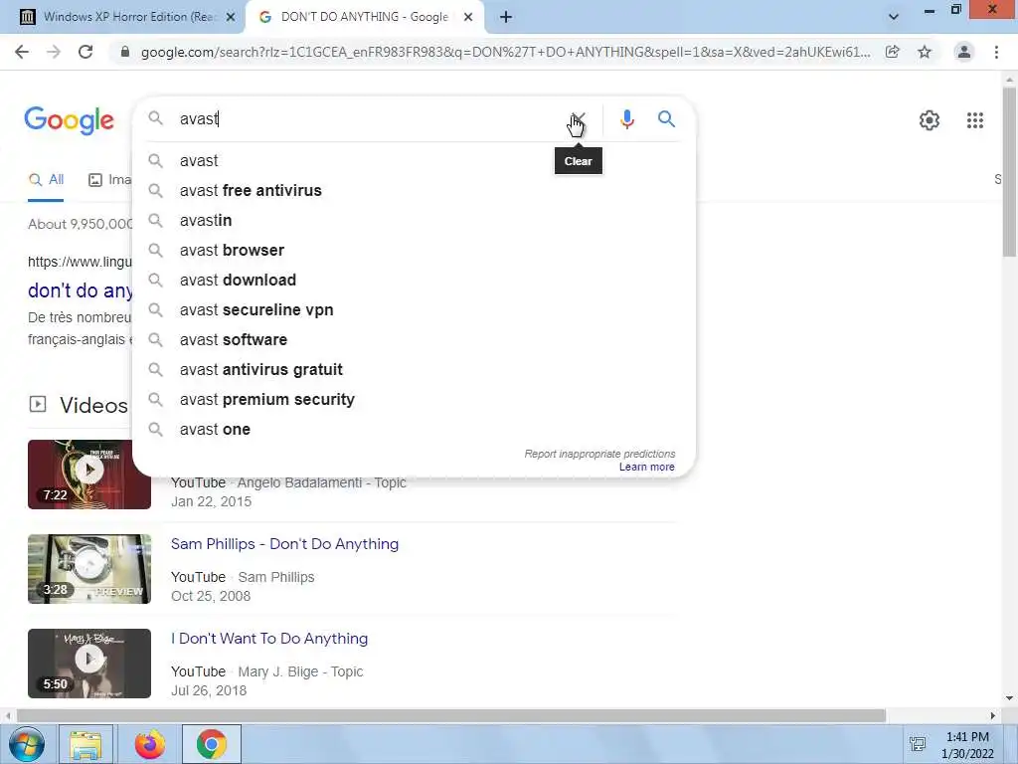Click the scroll-right arrow of the horizontal scrollbar

993,716
